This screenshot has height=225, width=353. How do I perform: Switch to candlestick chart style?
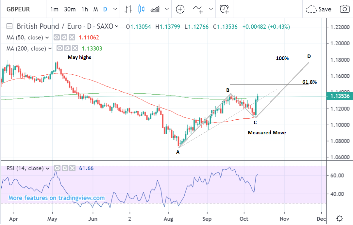141,9
